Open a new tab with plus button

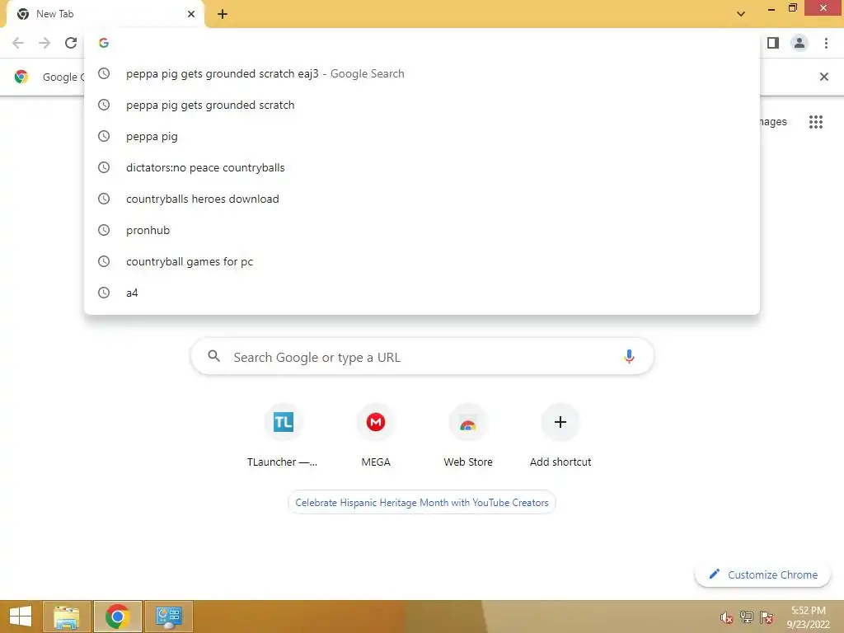[223, 14]
